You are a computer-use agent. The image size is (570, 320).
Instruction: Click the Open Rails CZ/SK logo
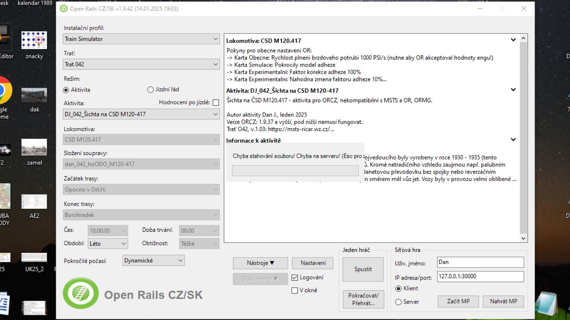click(81, 293)
